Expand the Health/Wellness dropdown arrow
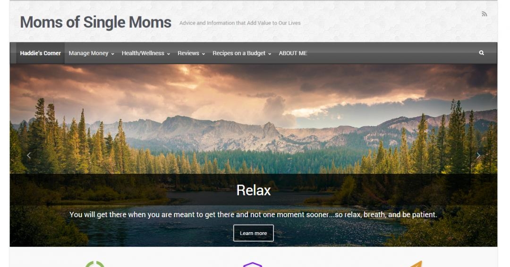Viewport: 510px width, 267px height. (169, 54)
